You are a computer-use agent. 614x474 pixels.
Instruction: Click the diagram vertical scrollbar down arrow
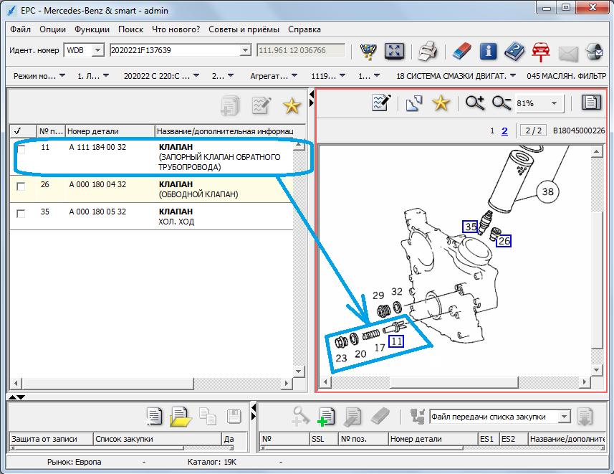pos(596,369)
